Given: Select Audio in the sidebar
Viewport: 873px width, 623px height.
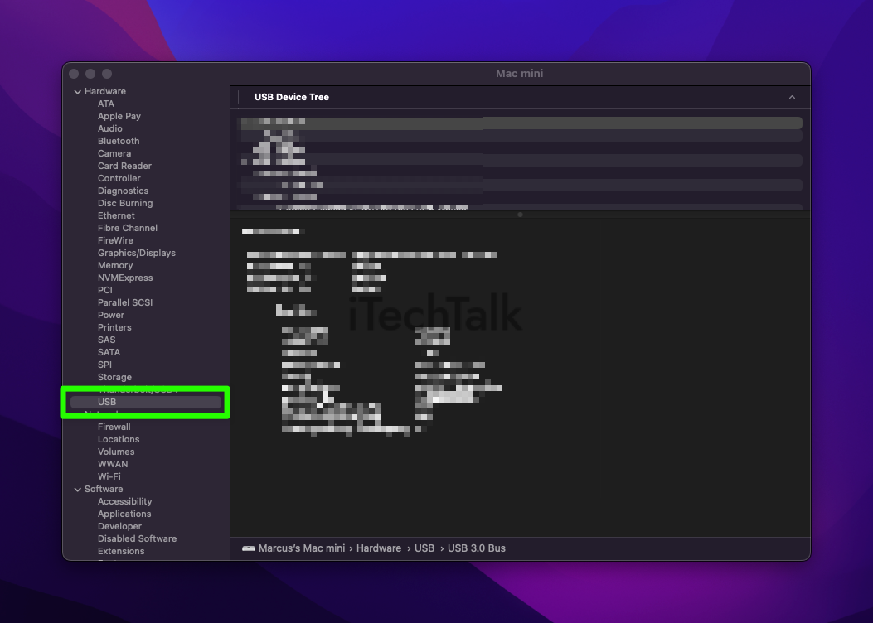Looking at the screenshot, I should 109,128.
